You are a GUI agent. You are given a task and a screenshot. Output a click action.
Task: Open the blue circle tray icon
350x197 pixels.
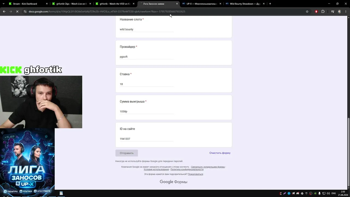point(289,193)
